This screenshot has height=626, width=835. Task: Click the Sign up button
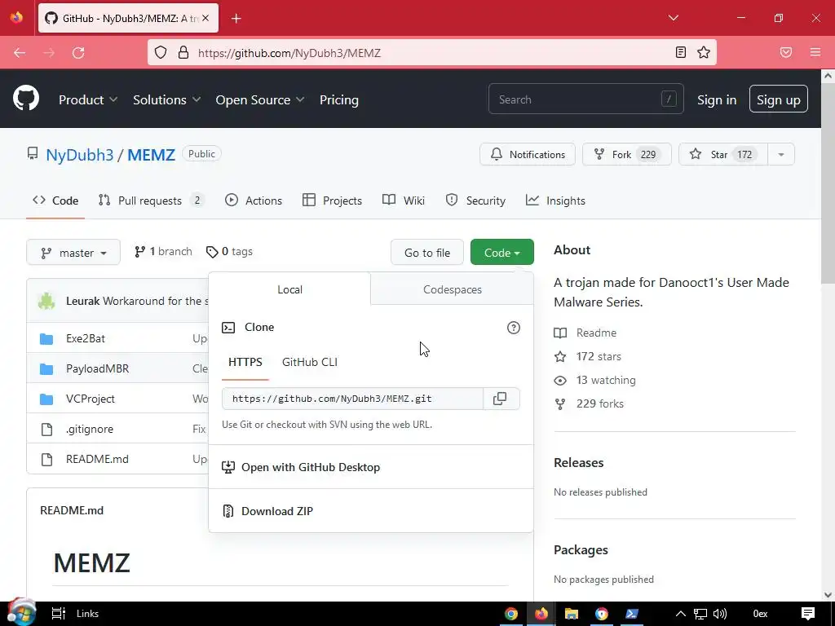point(779,99)
